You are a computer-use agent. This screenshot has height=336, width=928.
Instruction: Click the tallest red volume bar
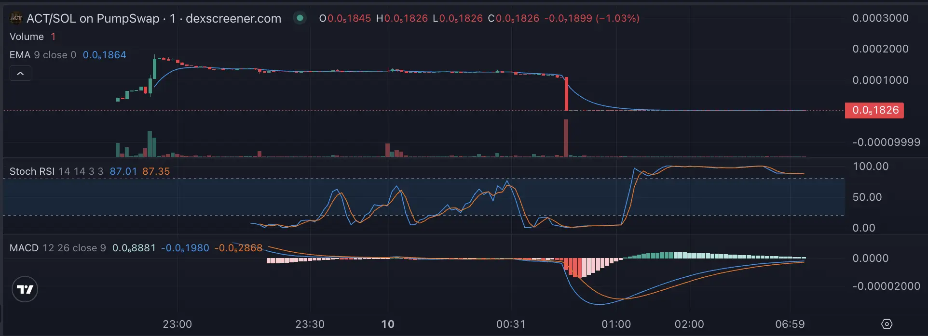tap(566, 138)
